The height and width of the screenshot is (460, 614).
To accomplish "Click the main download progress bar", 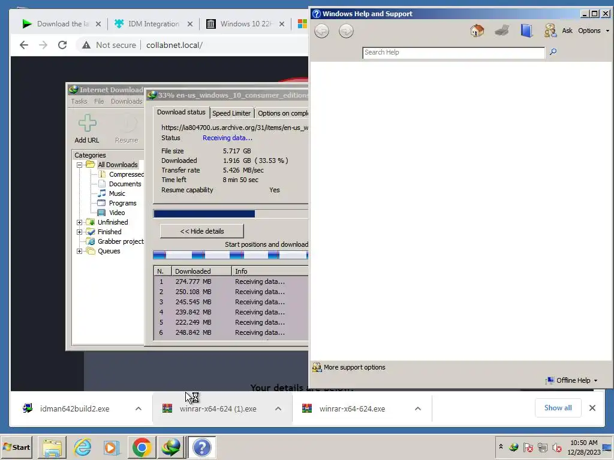I will point(230,214).
